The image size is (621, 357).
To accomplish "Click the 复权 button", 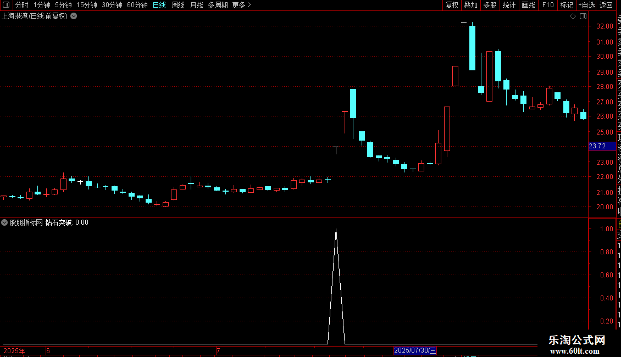I will pos(452,5).
